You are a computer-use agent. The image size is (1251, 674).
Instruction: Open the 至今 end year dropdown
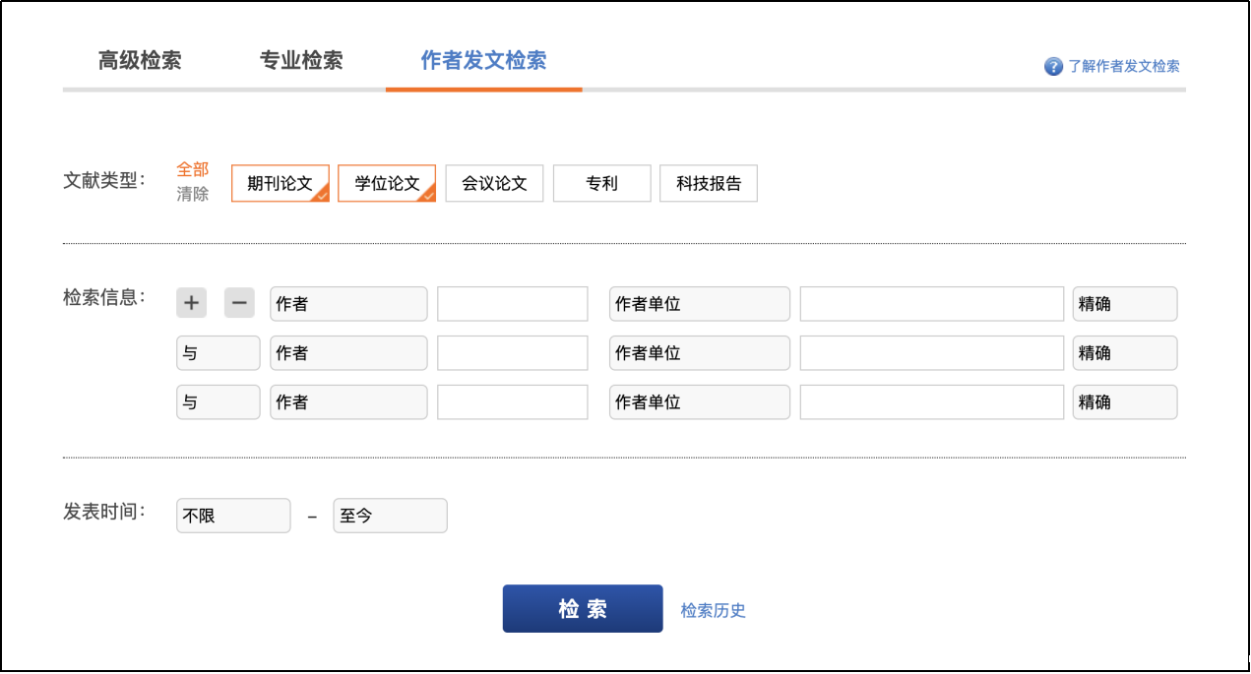pos(390,516)
